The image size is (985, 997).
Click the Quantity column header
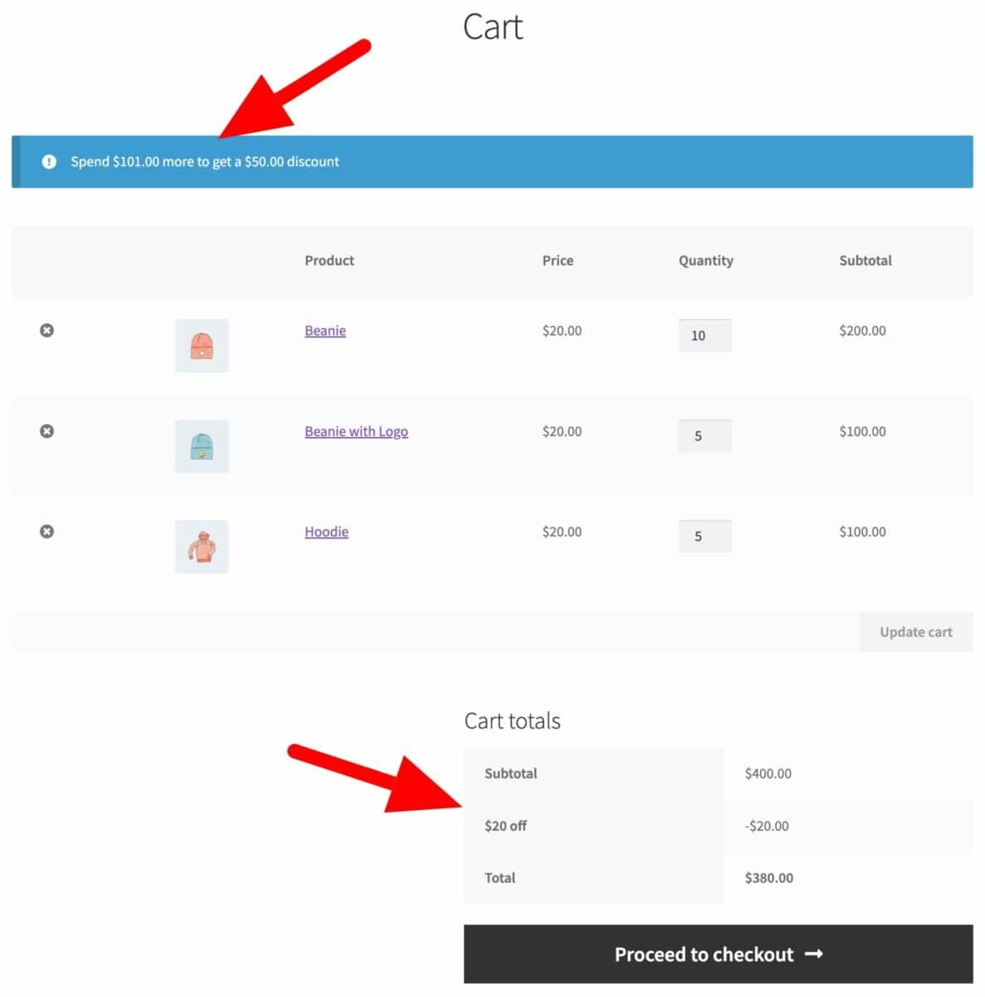705,261
